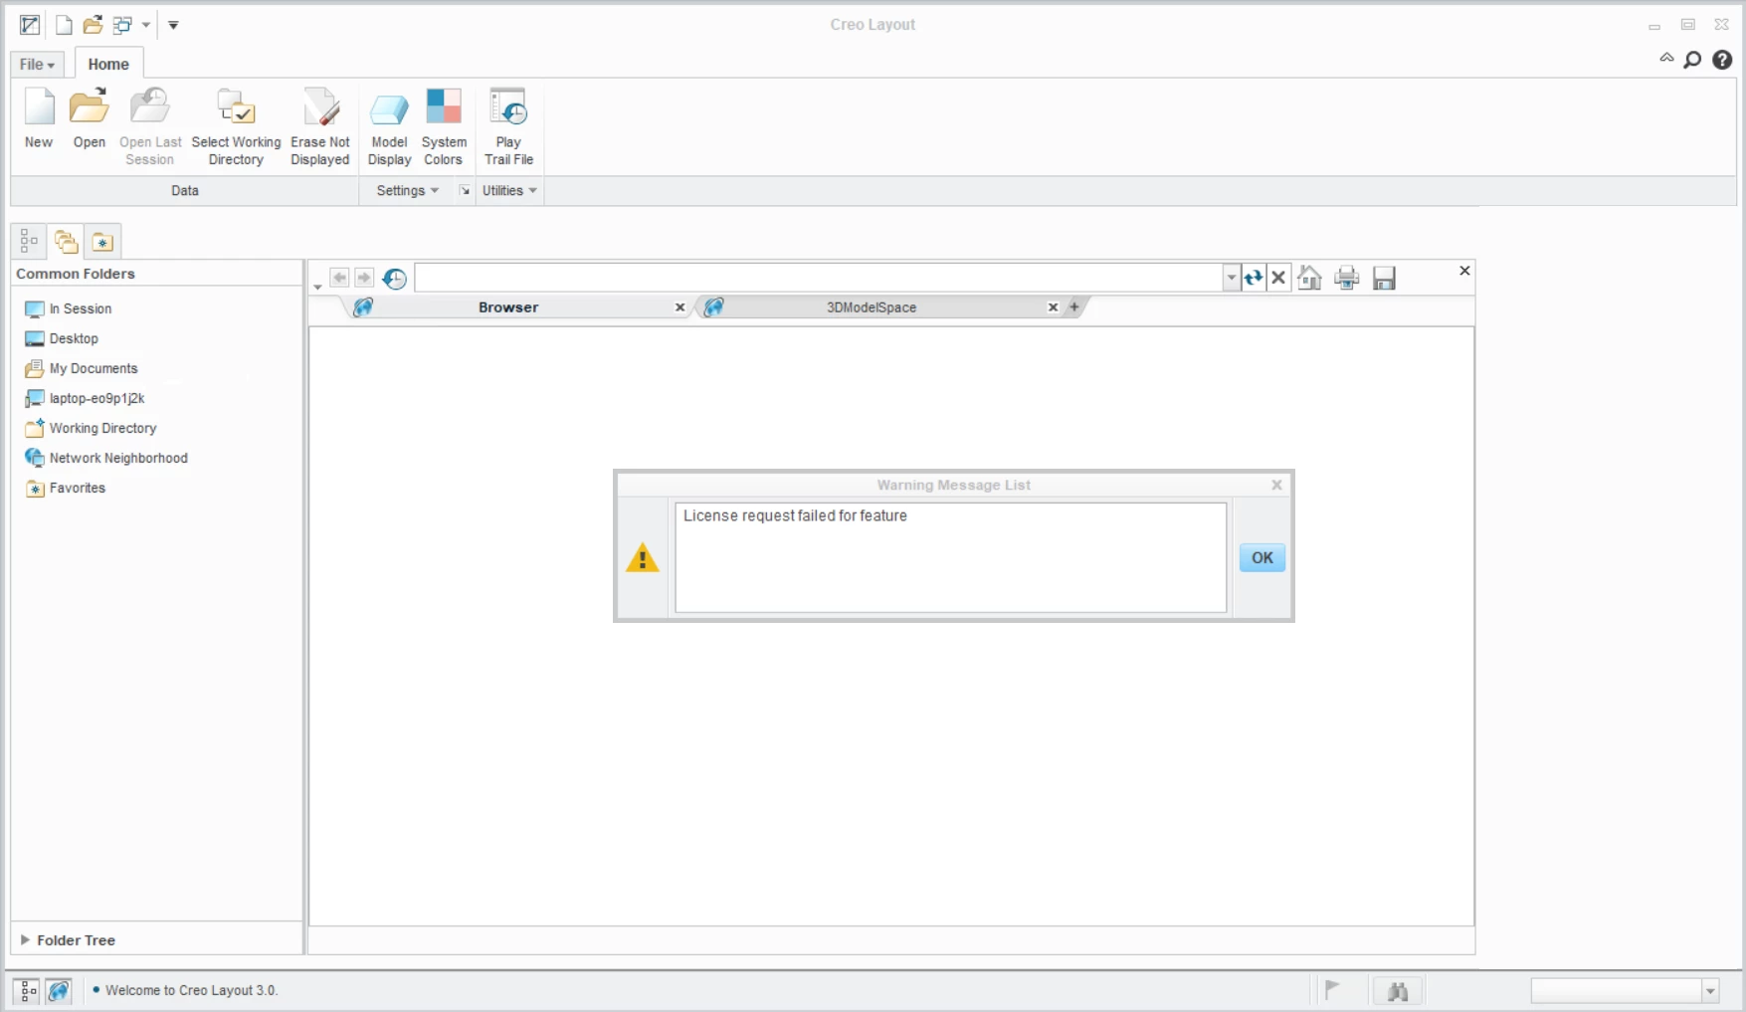This screenshot has width=1746, height=1012.
Task: Expand the Settings group dropdown
Action: 408,190
